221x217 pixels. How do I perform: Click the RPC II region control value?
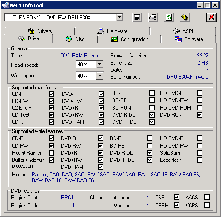pyautogui.click(x=68, y=198)
